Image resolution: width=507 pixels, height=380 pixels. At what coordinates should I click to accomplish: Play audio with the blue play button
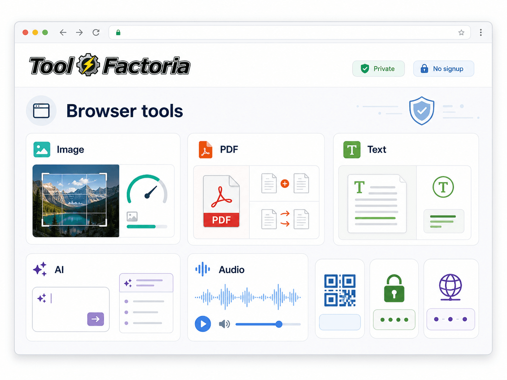coord(203,324)
